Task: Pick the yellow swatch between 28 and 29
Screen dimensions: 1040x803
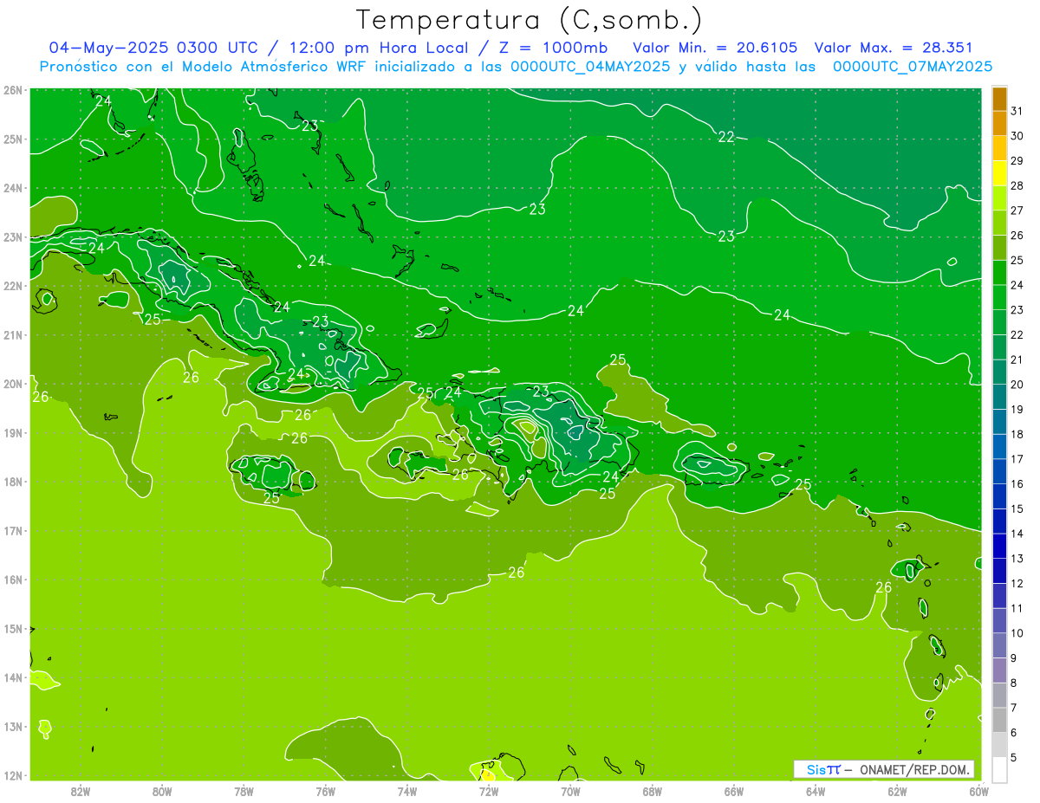Action: [x=999, y=172]
